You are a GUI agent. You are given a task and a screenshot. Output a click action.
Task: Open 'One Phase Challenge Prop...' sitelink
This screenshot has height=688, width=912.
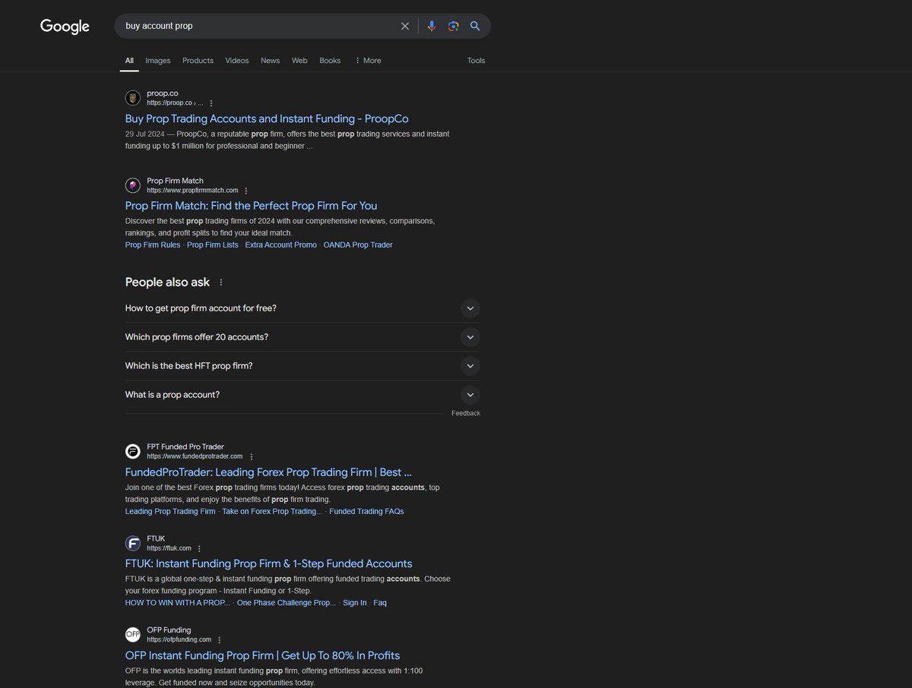click(x=287, y=603)
